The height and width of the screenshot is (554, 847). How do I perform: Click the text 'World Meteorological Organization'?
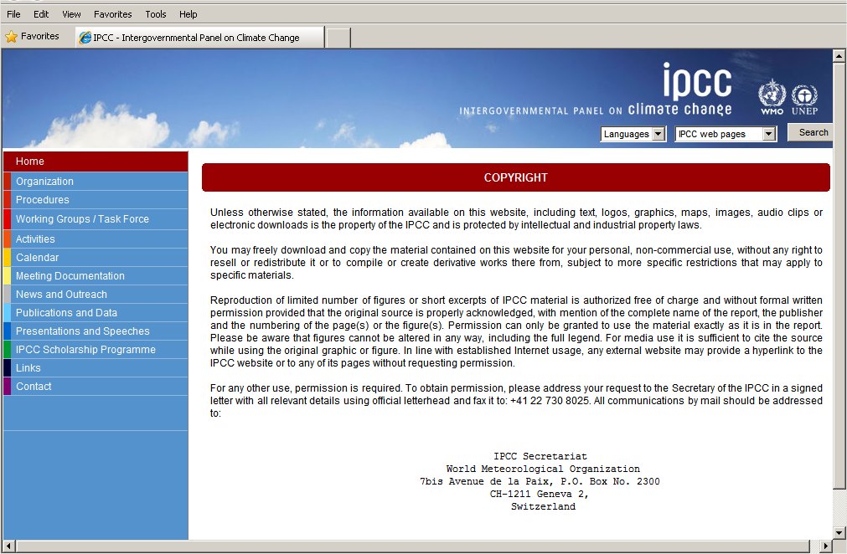[x=543, y=469]
